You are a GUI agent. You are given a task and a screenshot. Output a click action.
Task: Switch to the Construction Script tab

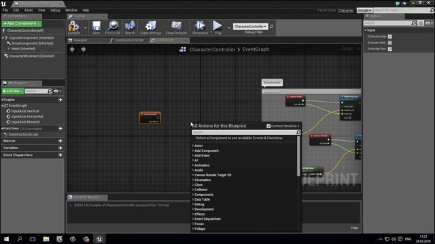point(128,41)
